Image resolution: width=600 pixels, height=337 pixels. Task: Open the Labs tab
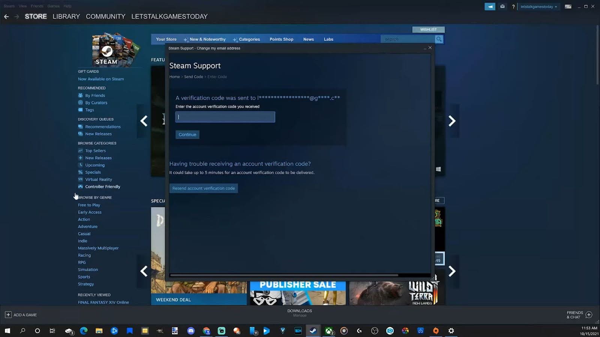pos(328,39)
